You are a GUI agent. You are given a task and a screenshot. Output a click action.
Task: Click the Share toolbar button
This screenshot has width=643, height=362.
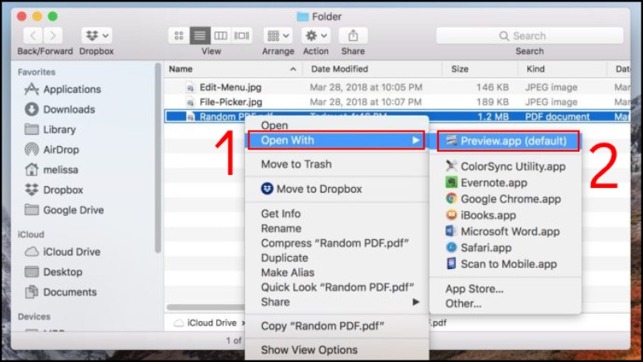click(x=353, y=36)
